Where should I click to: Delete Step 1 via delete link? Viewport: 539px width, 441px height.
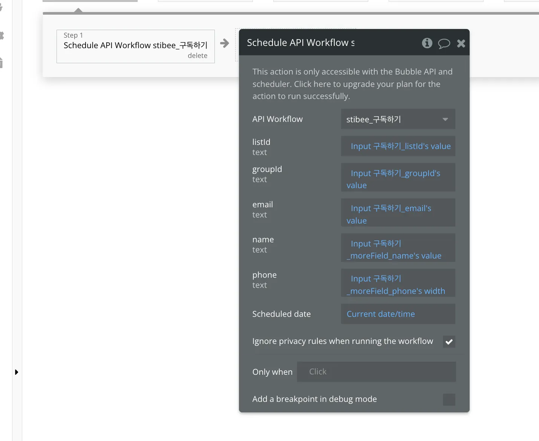[x=198, y=56]
